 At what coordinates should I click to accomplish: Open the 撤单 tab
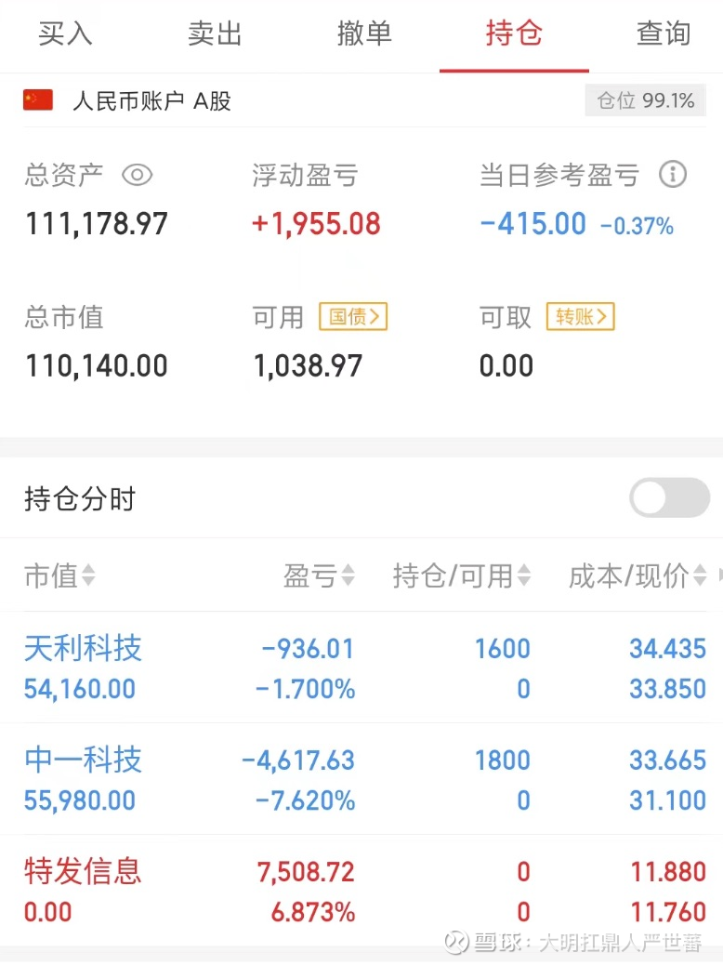364,34
